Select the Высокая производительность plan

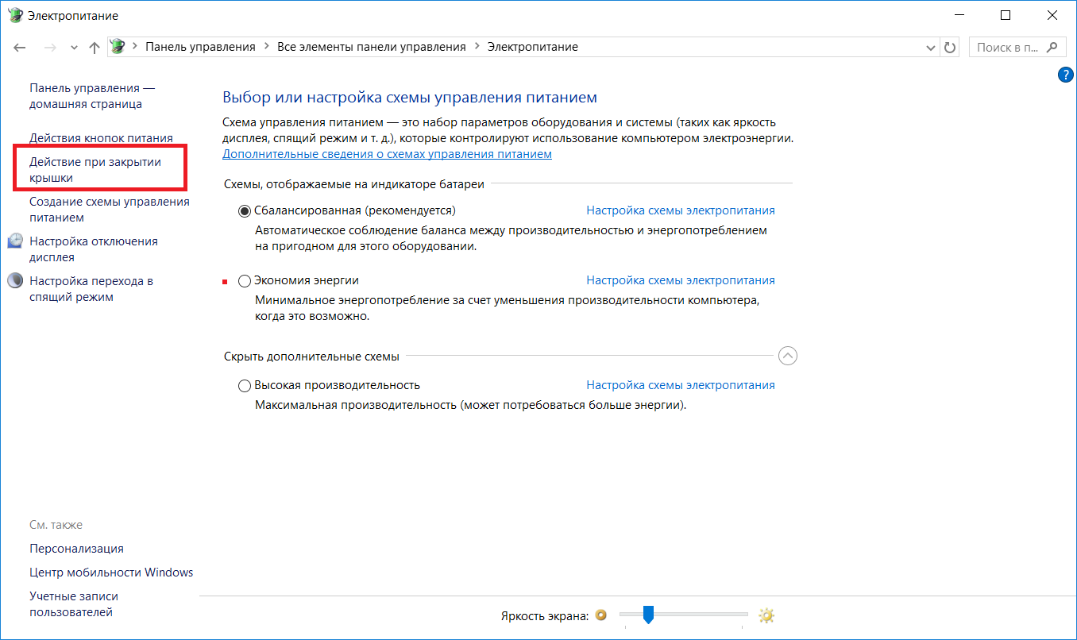(x=245, y=386)
